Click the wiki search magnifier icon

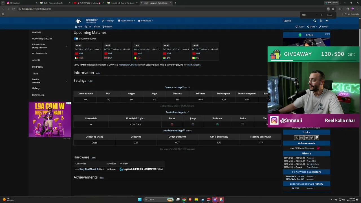[x=314, y=21]
